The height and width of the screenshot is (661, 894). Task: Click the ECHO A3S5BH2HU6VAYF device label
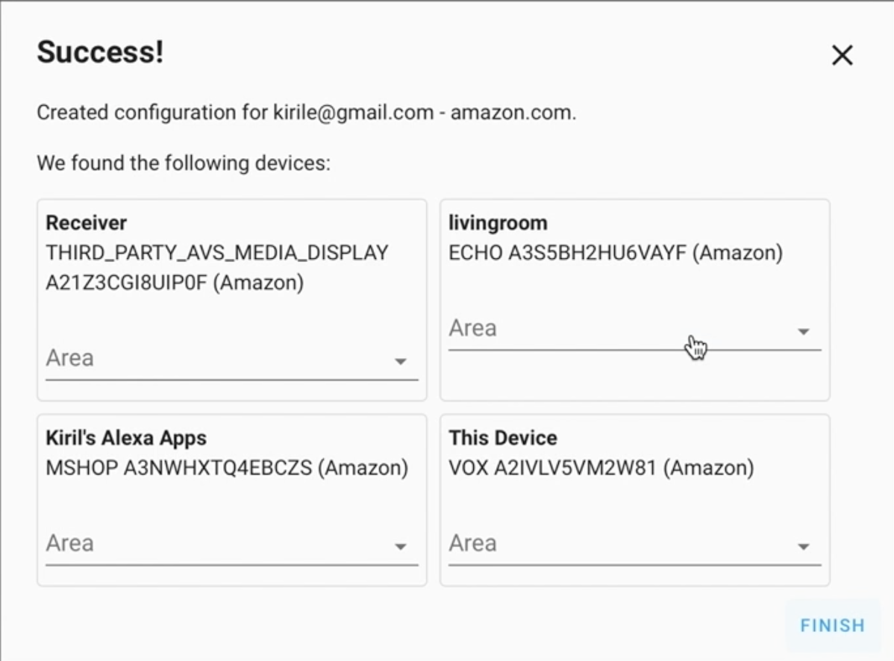point(615,254)
